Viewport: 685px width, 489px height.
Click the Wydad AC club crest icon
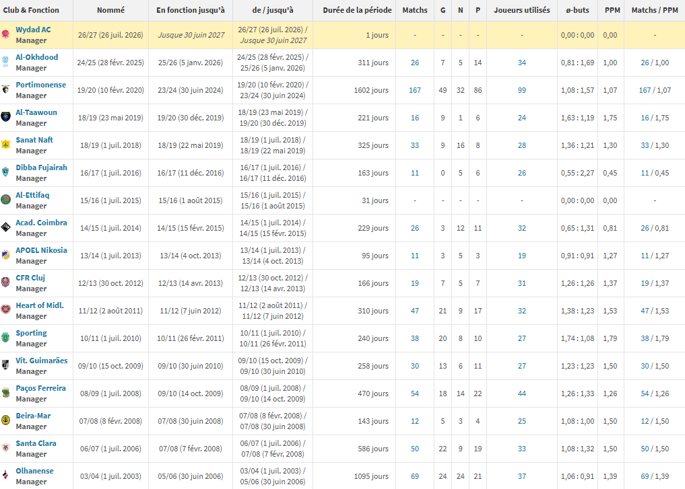pyautogui.click(x=5, y=34)
